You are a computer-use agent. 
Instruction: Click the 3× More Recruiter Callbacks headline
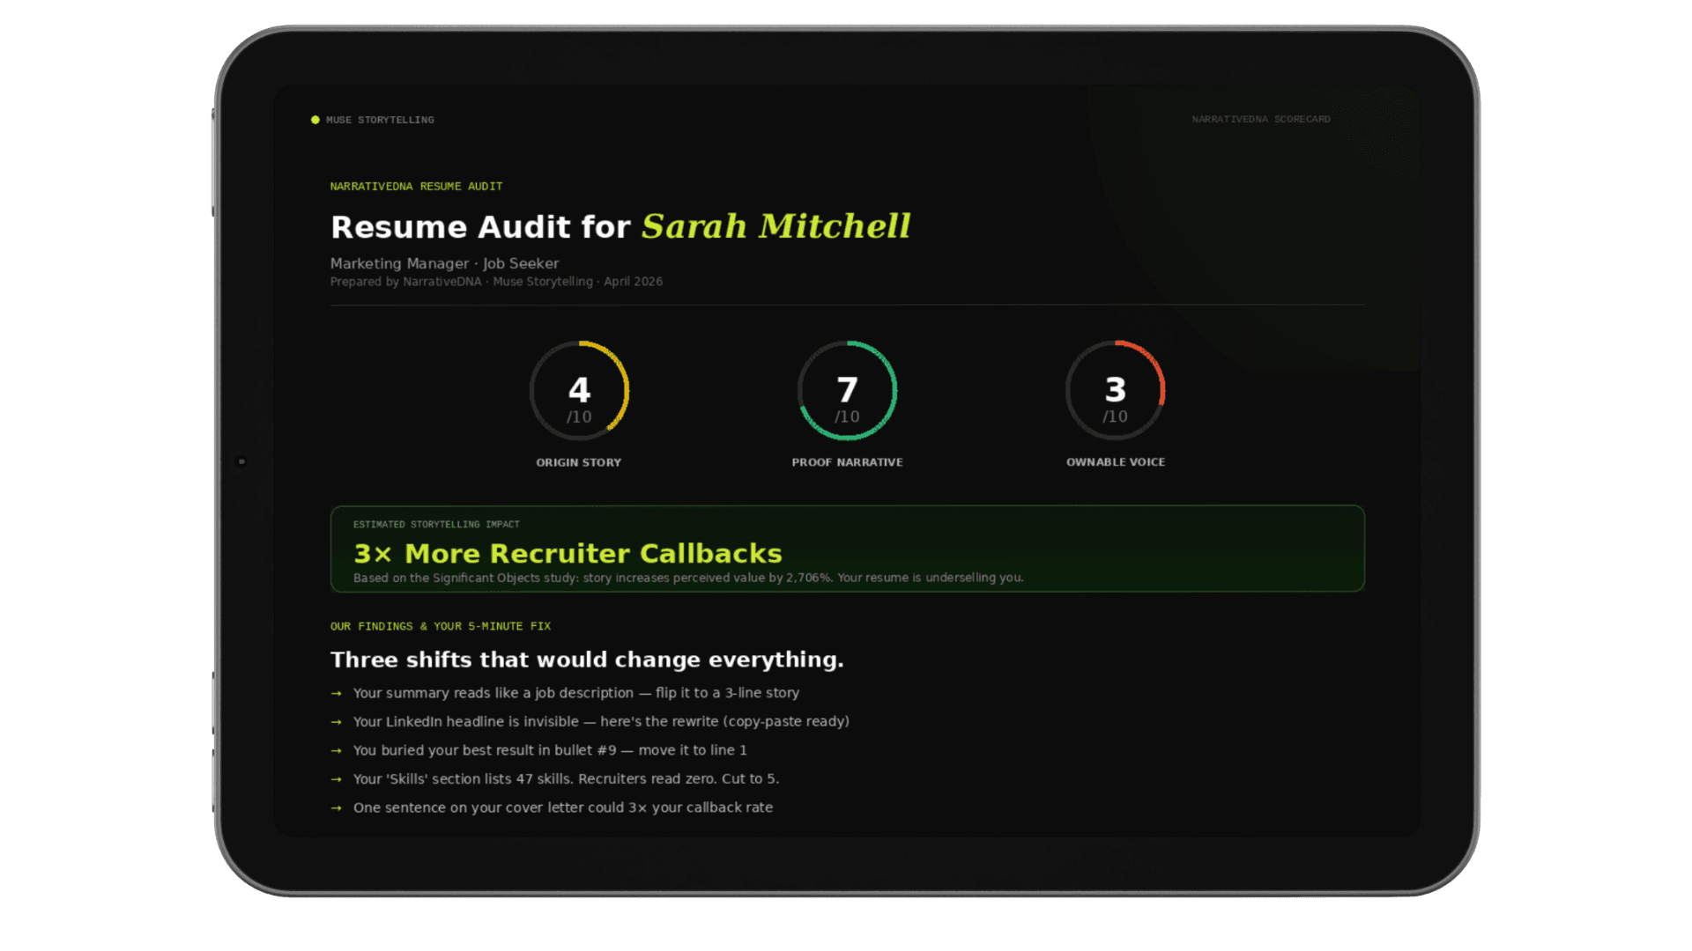[568, 553]
